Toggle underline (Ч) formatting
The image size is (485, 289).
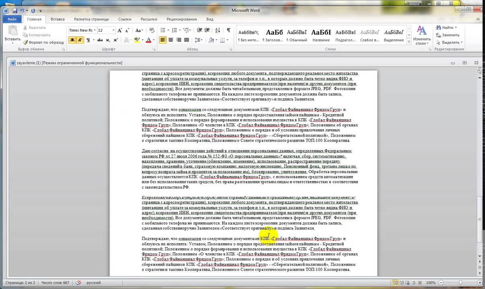(x=88, y=40)
